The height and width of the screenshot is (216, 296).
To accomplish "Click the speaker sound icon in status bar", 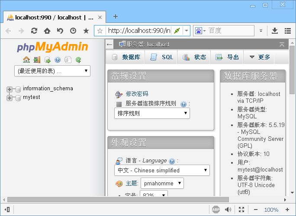I will [x=228, y=210].
